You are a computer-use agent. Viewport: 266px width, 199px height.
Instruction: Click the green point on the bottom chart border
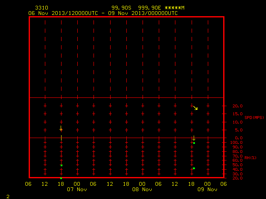tap(61, 178)
